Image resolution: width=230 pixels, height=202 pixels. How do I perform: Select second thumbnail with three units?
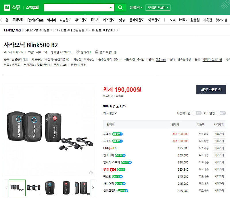click(x=34, y=188)
